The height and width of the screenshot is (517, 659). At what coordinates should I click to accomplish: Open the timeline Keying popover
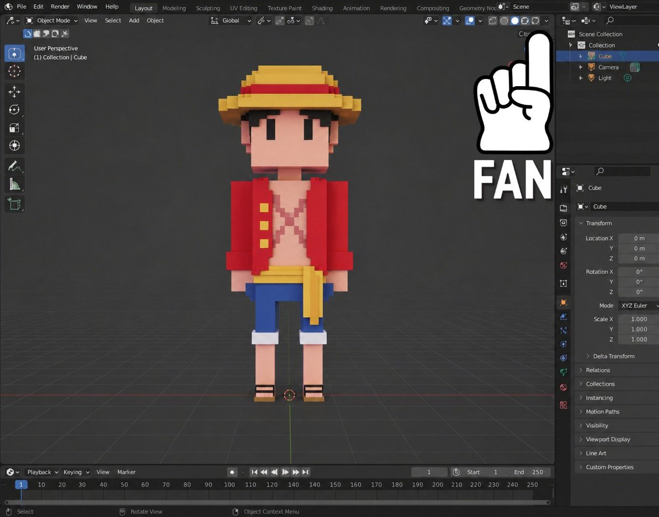coord(76,473)
